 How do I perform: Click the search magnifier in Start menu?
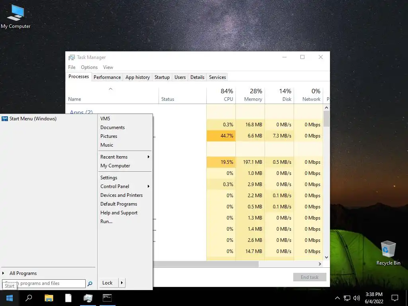[x=90, y=284]
